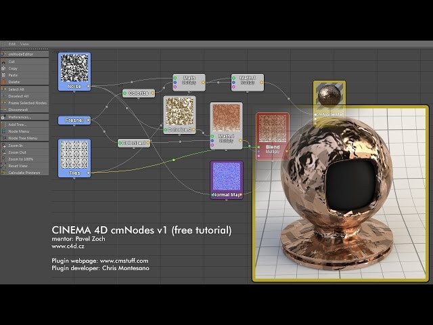Click the Colorize.1 node yellow output port

coord(147,143)
